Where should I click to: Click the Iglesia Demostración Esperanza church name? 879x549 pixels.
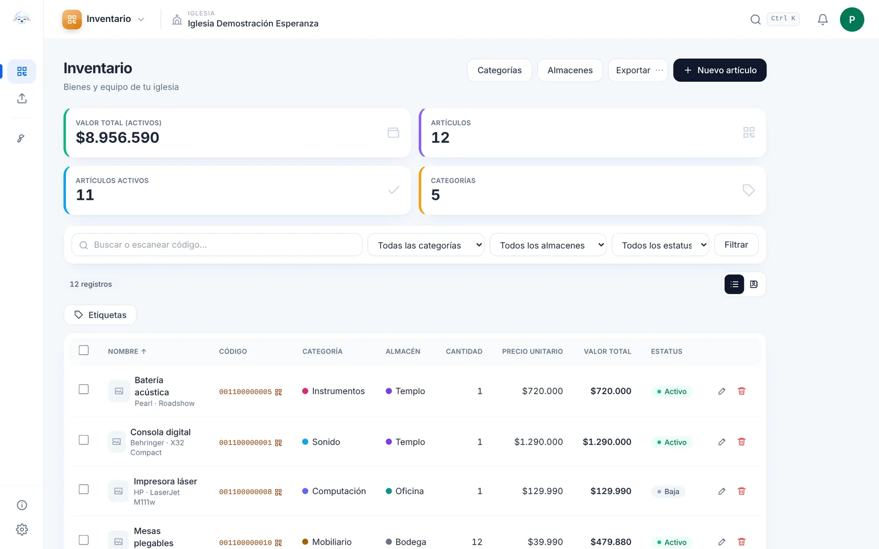(253, 24)
